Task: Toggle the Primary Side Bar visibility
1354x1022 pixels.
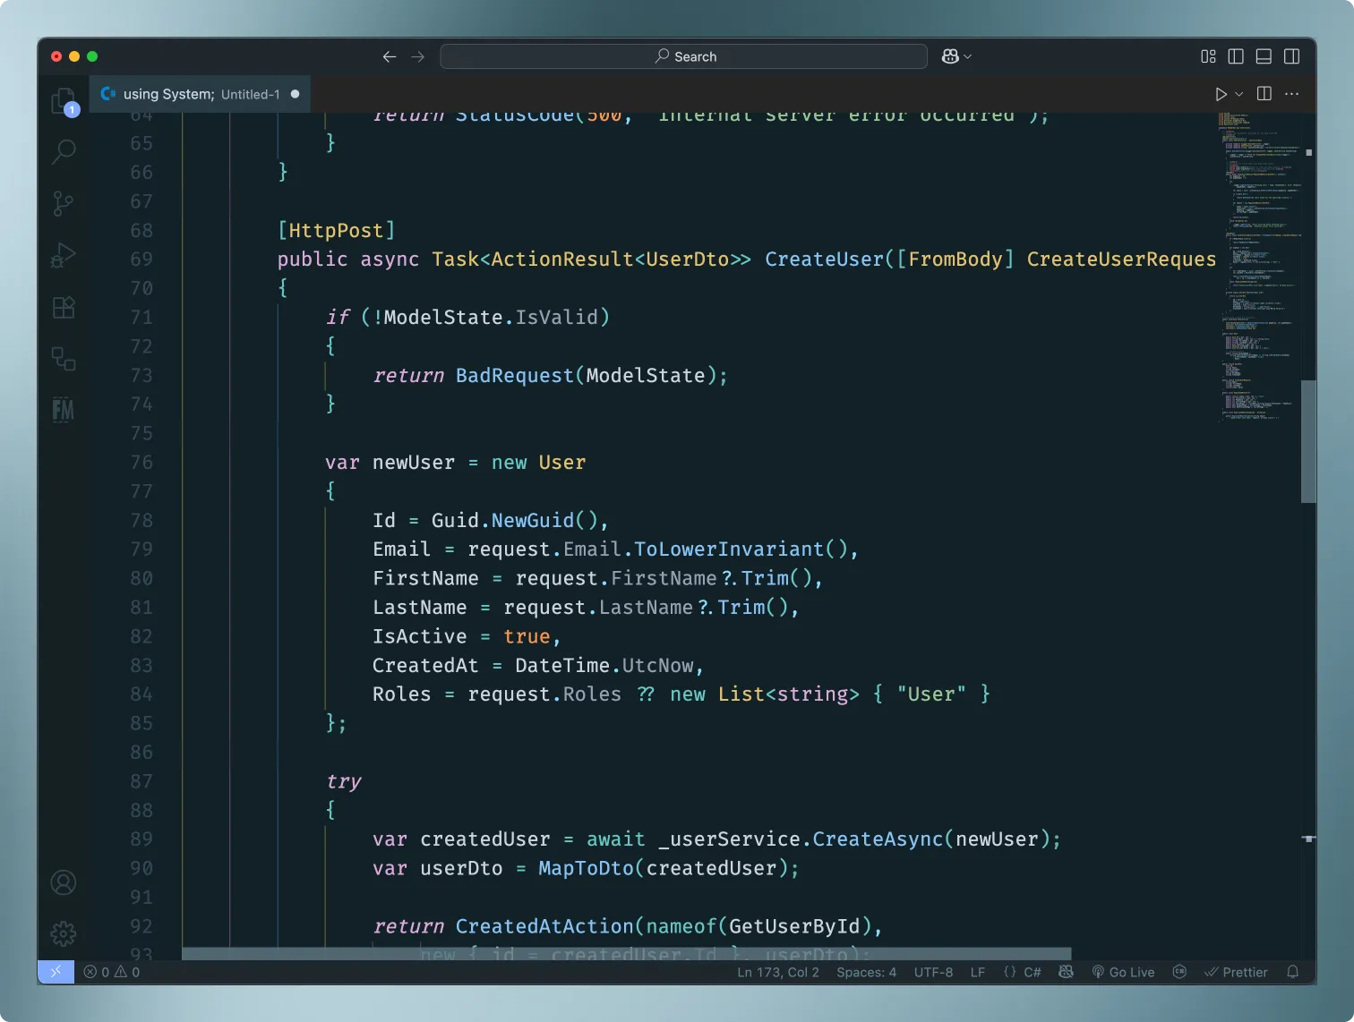Action: 1235,55
